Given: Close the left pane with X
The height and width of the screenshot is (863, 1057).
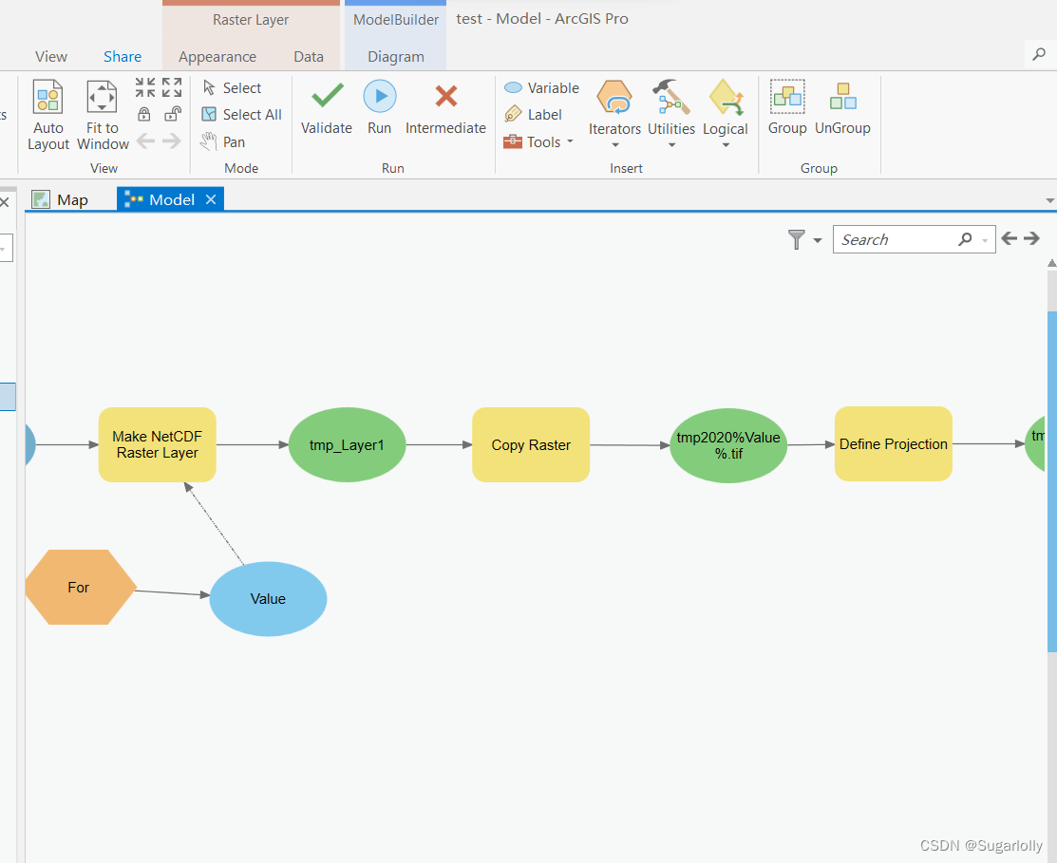Looking at the screenshot, I should (x=4, y=202).
